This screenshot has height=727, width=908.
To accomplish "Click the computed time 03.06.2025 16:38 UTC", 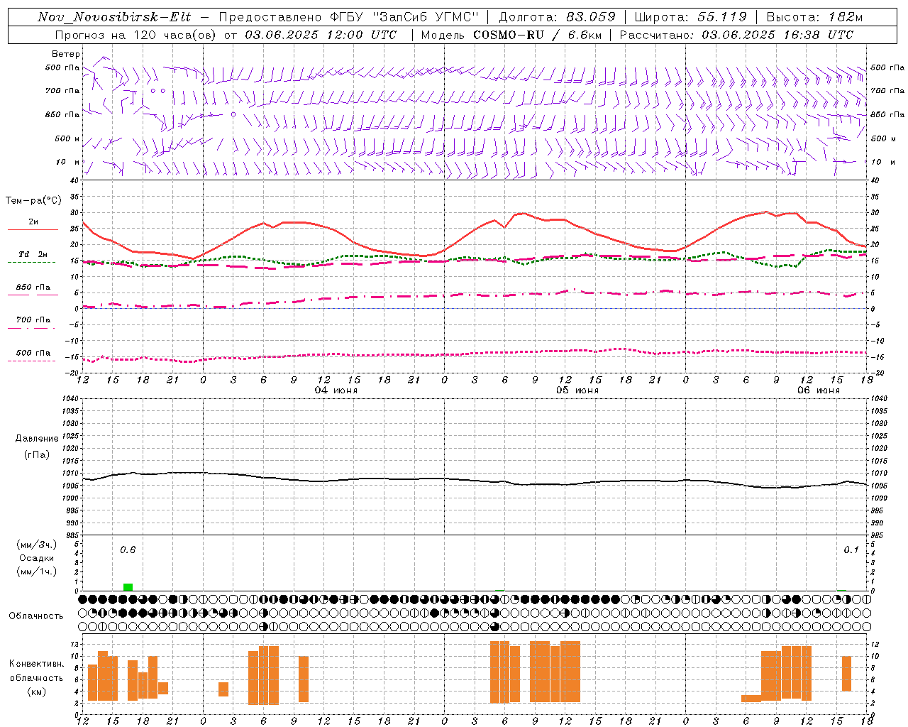I will coord(777,35).
